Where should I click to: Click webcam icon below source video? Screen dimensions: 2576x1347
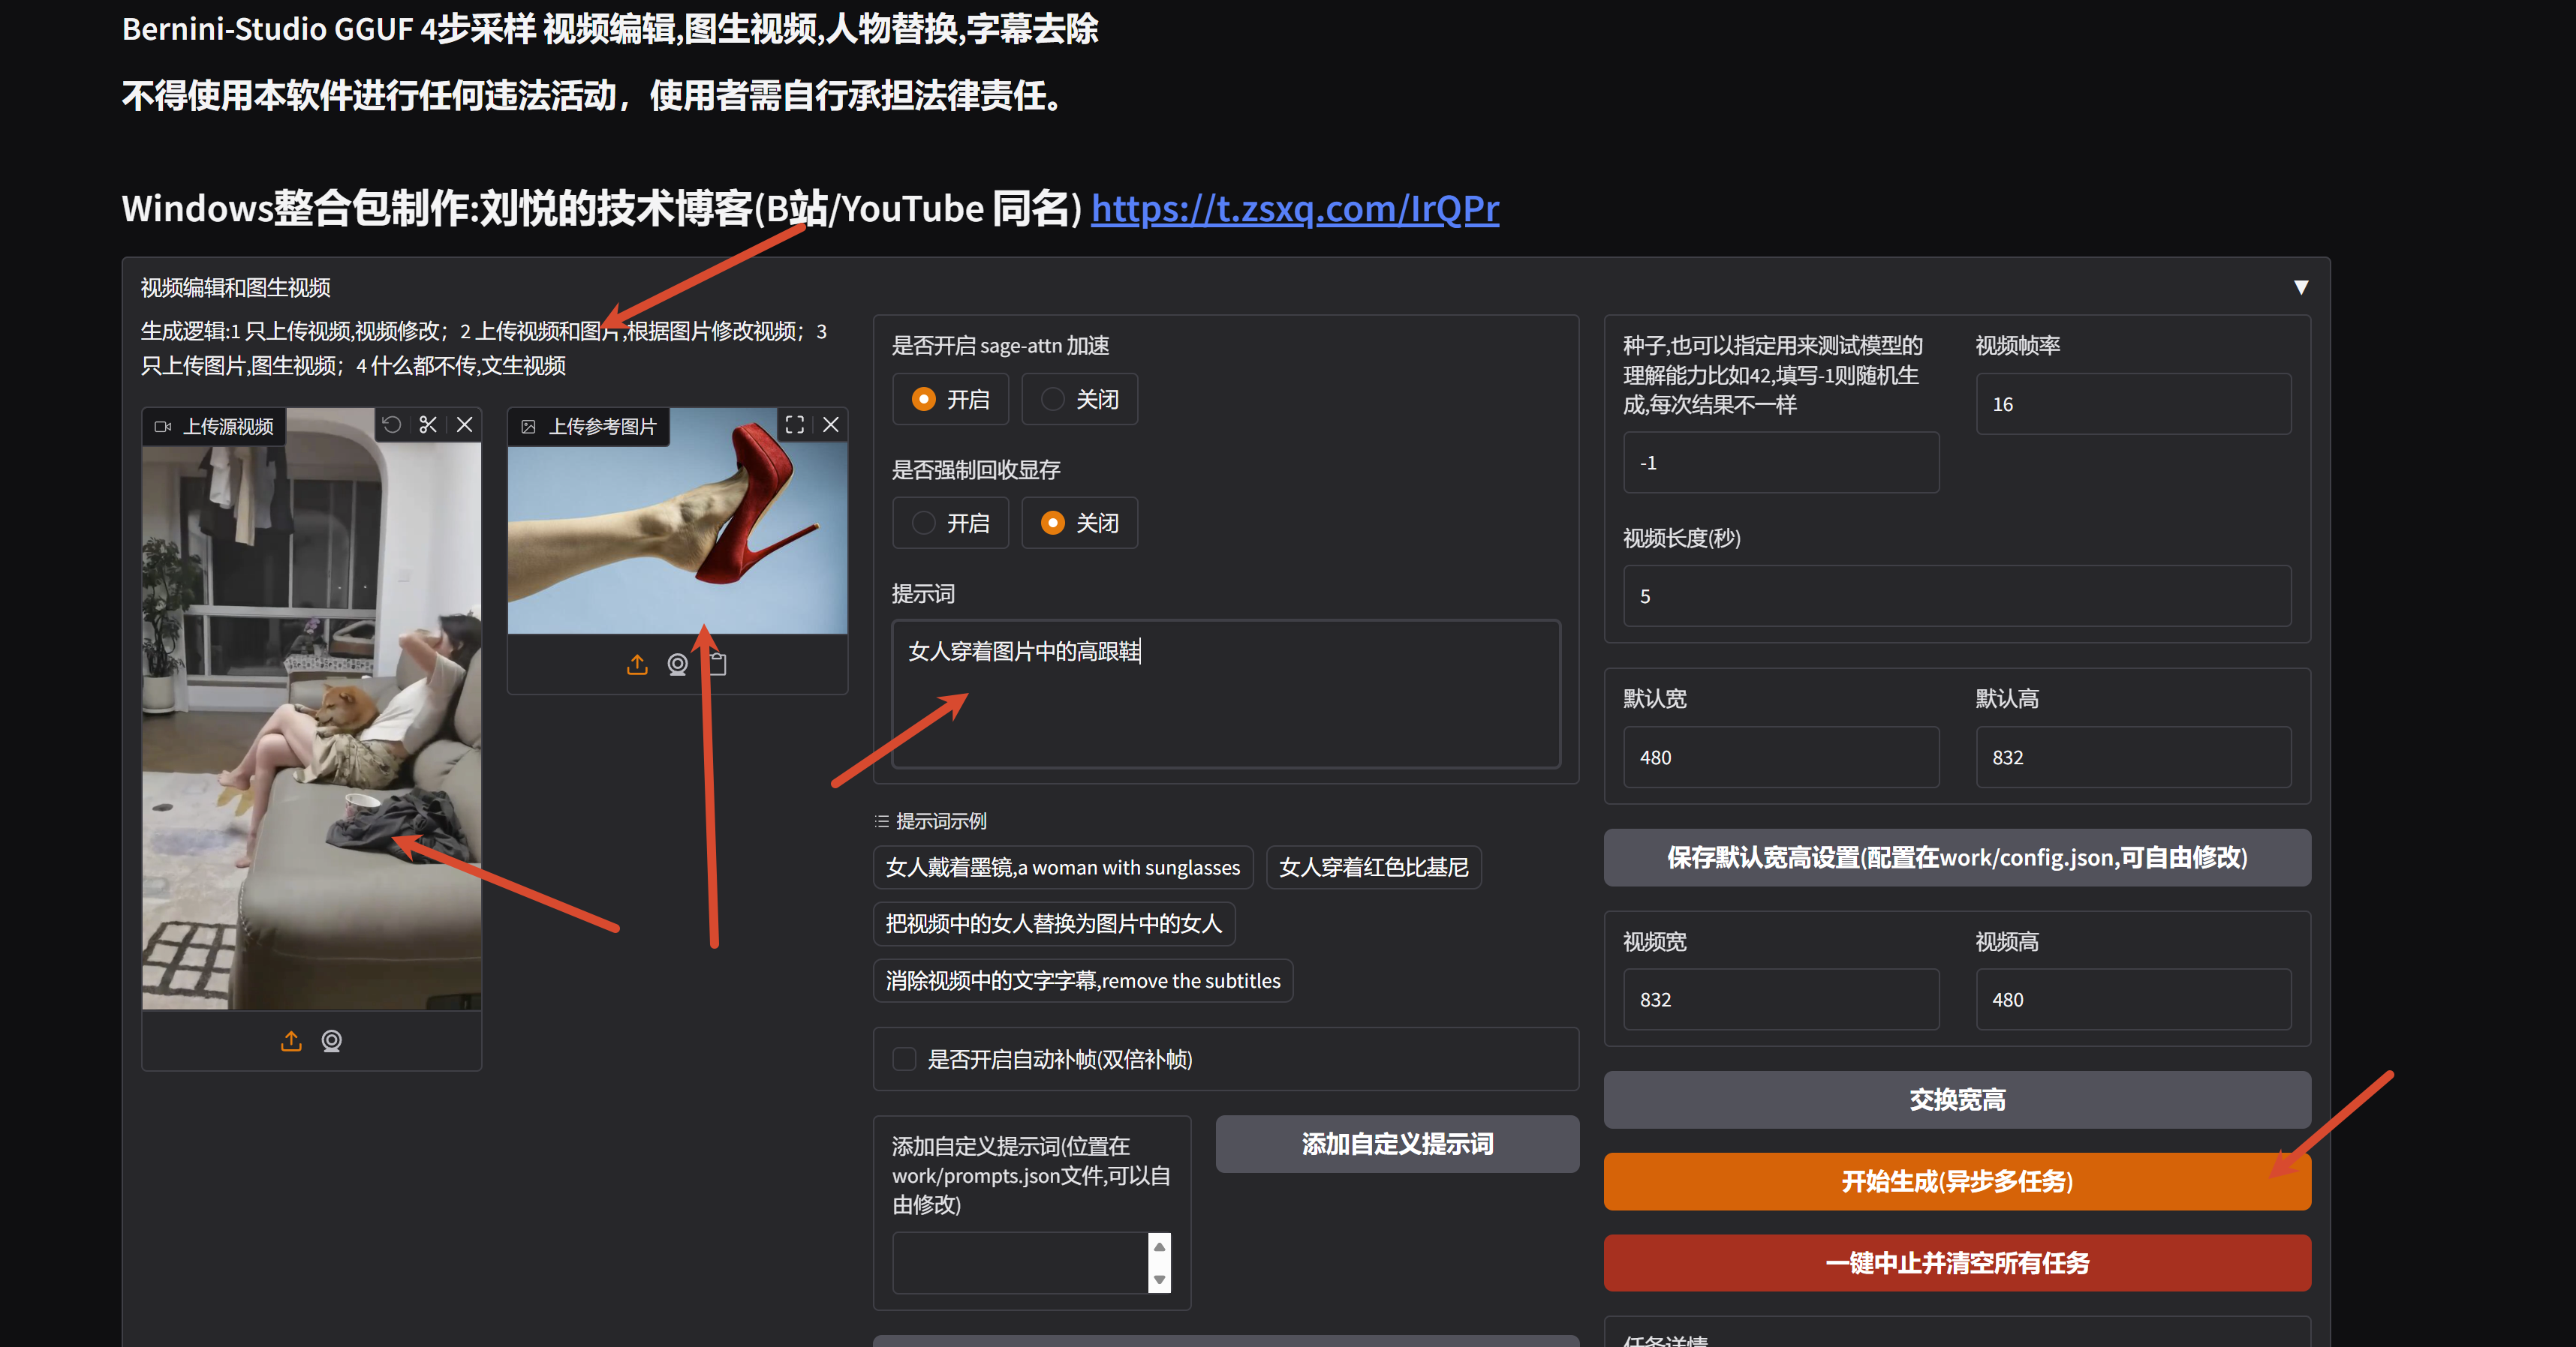[332, 1041]
